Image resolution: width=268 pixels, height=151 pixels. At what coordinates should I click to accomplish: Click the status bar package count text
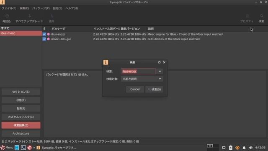pos(70,141)
